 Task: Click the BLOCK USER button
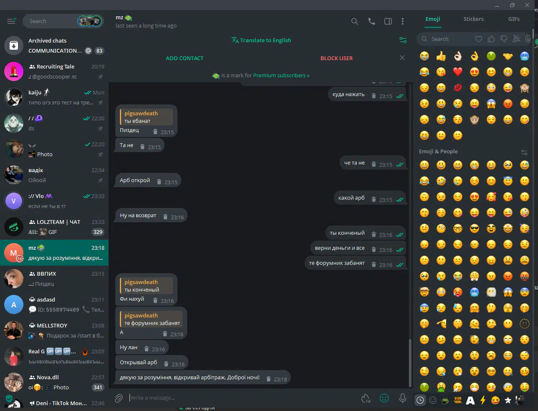click(x=336, y=58)
